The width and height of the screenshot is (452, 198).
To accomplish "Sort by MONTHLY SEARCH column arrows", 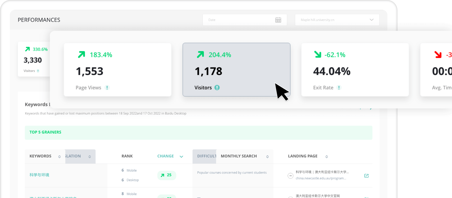I will pyautogui.click(x=267, y=157).
